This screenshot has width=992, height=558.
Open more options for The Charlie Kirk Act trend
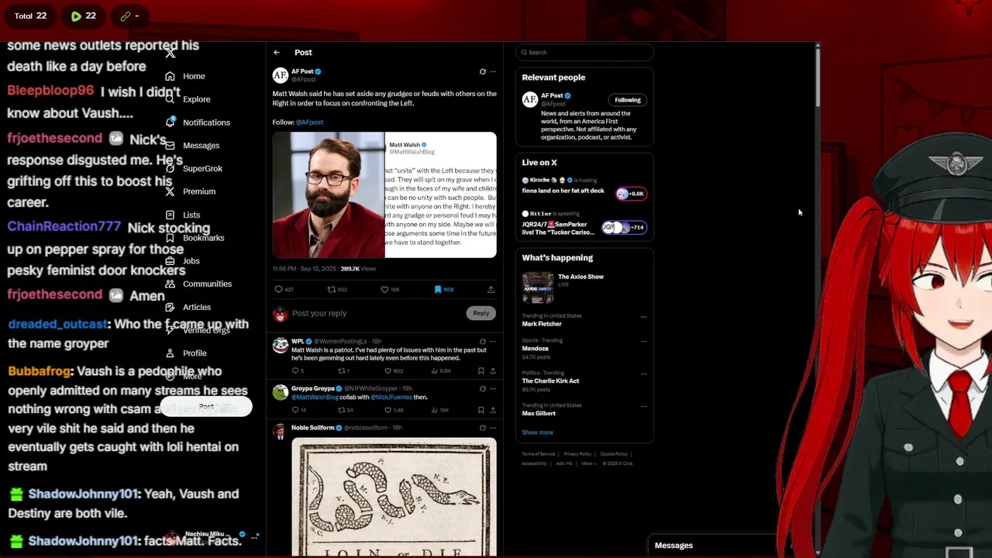[643, 374]
